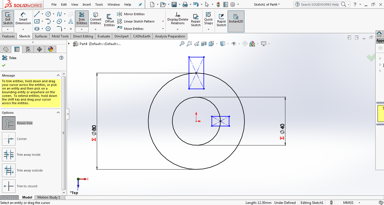Open the Insert menu
The width and height of the screenshot is (384, 205).
click(87, 5)
